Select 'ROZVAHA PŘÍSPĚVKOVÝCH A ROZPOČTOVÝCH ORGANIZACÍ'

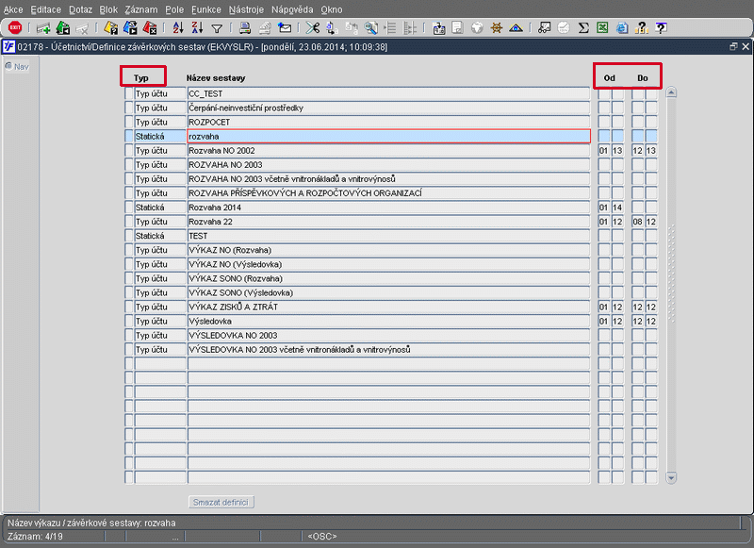[388, 193]
